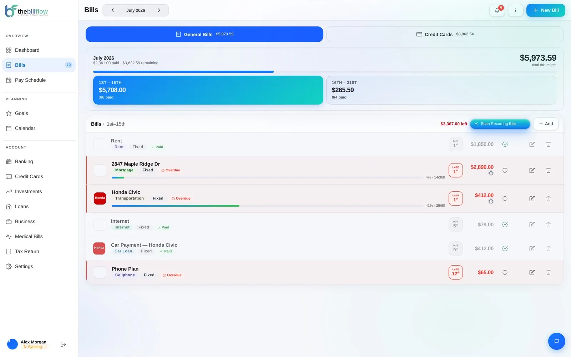Screen dimensions: 571x357
Task: Click the $3,367.00 left amount
Action: click(454, 124)
